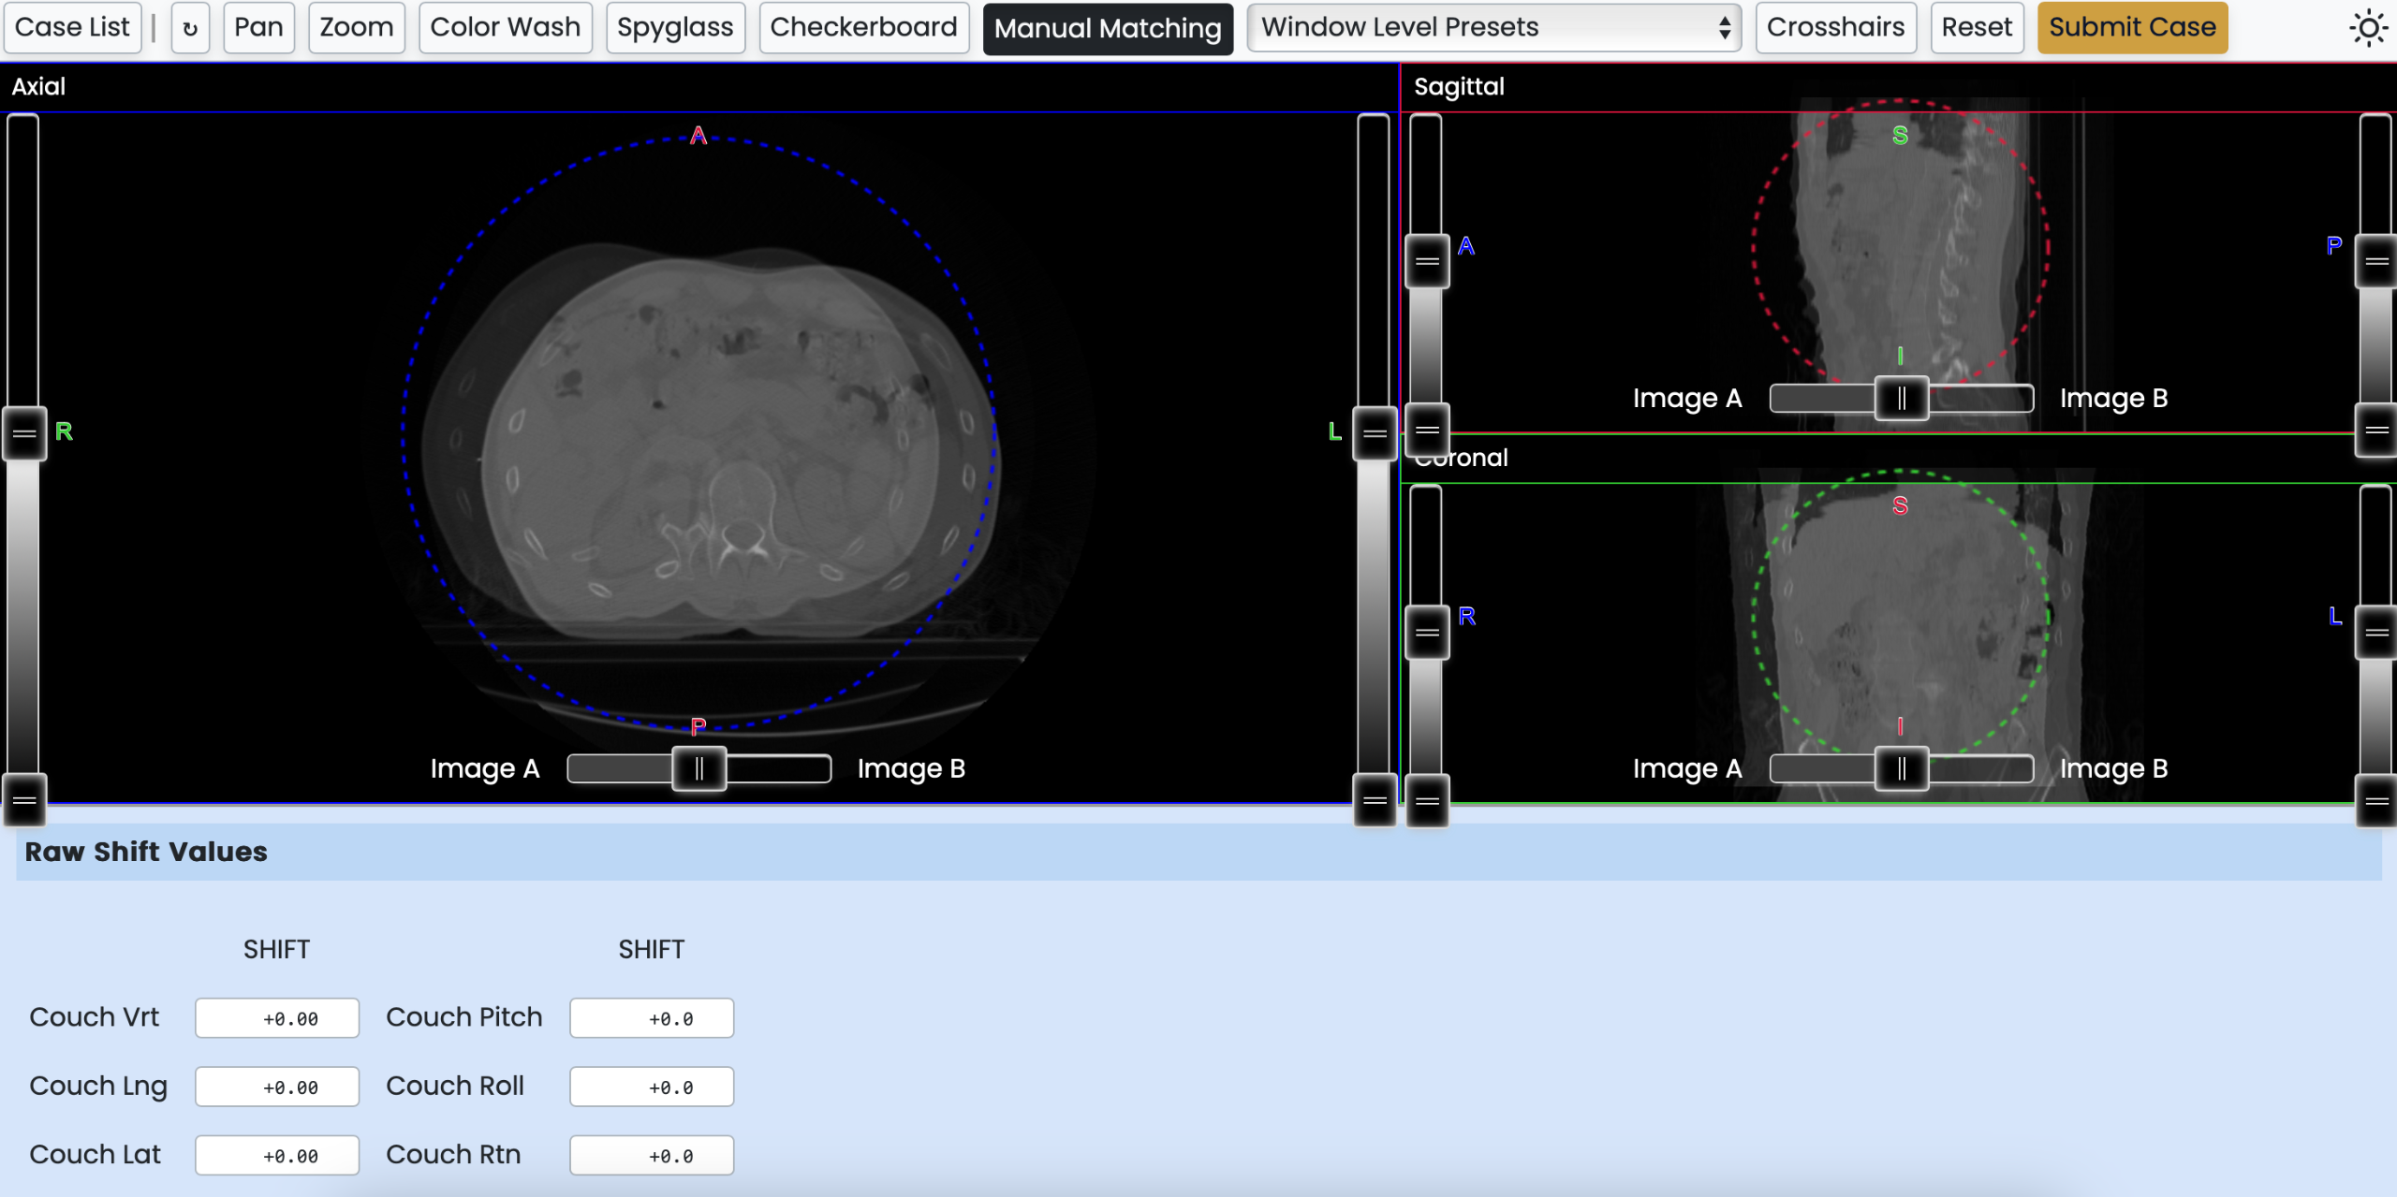Click the rotate refresh icon button
The height and width of the screenshot is (1197, 2397).
190,28
